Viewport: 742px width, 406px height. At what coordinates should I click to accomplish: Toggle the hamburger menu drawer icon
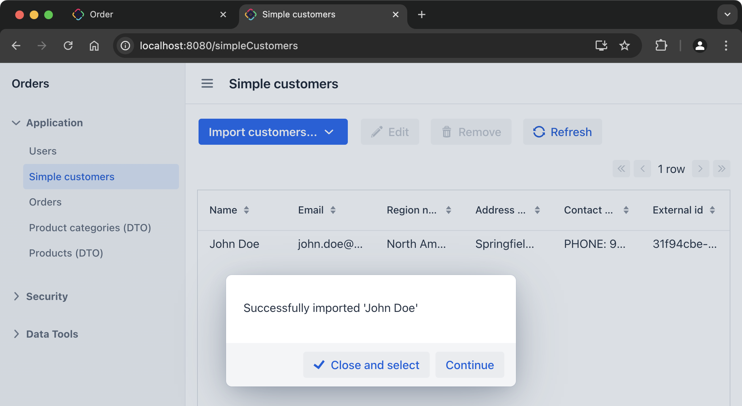pyautogui.click(x=207, y=84)
